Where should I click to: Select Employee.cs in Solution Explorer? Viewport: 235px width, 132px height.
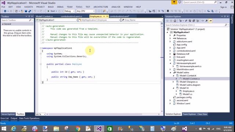(188, 91)
